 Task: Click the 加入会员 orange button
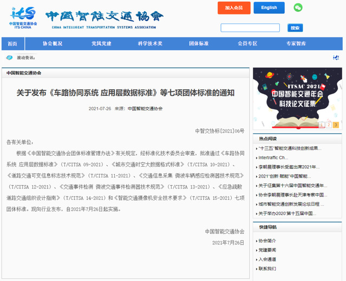coord(234,8)
